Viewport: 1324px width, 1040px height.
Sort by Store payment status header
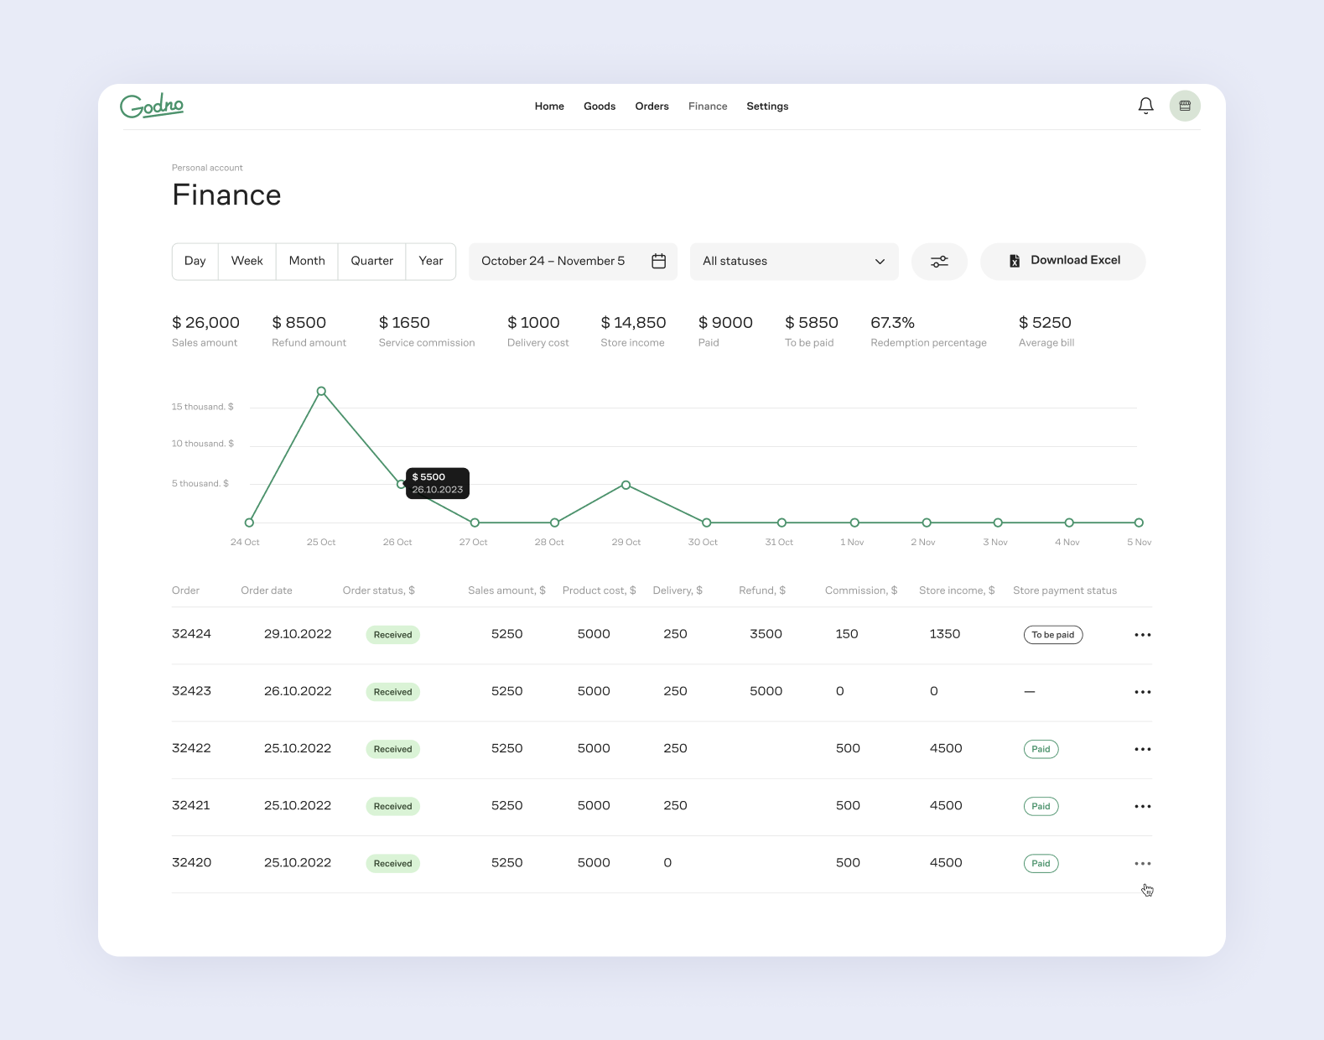1065,590
